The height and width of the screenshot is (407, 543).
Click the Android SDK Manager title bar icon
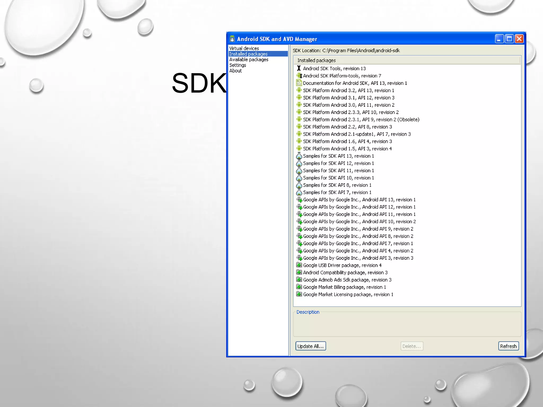232,39
